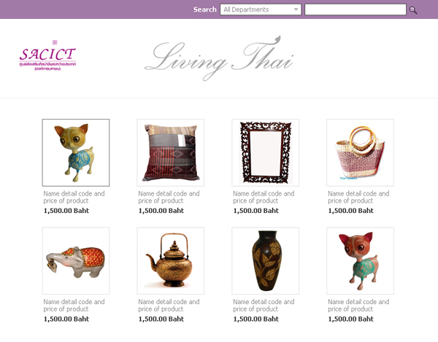Viewport: 438px width, 342px height.
Task: Click the Living Thai title banner
Action: point(219,58)
